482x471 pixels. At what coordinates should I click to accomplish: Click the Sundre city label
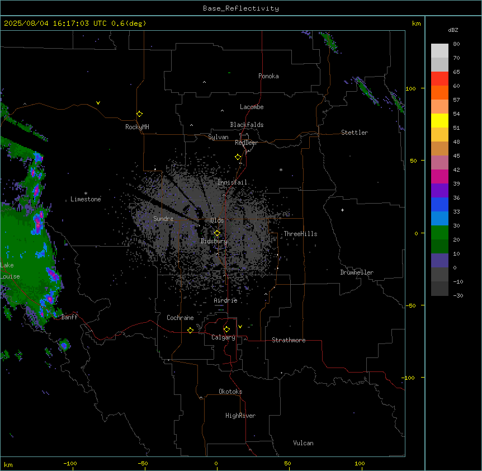pos(163,219)
